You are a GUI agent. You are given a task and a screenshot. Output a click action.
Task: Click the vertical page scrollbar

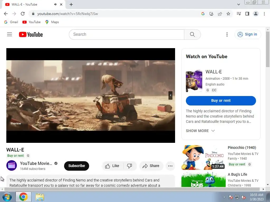pyautogui.click(x=268, y=50)
